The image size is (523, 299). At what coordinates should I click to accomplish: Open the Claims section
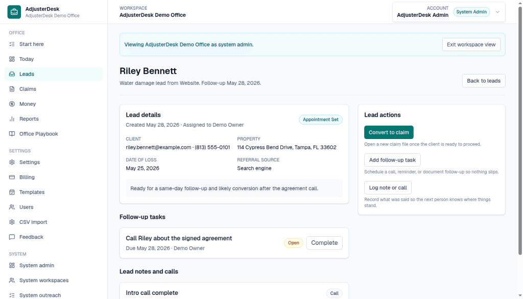point(54,89)
